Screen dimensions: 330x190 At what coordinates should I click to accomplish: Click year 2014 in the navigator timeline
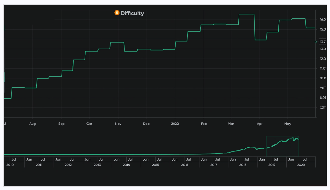[126, 165]
